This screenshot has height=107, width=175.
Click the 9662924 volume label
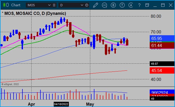(x=162, y=92)
